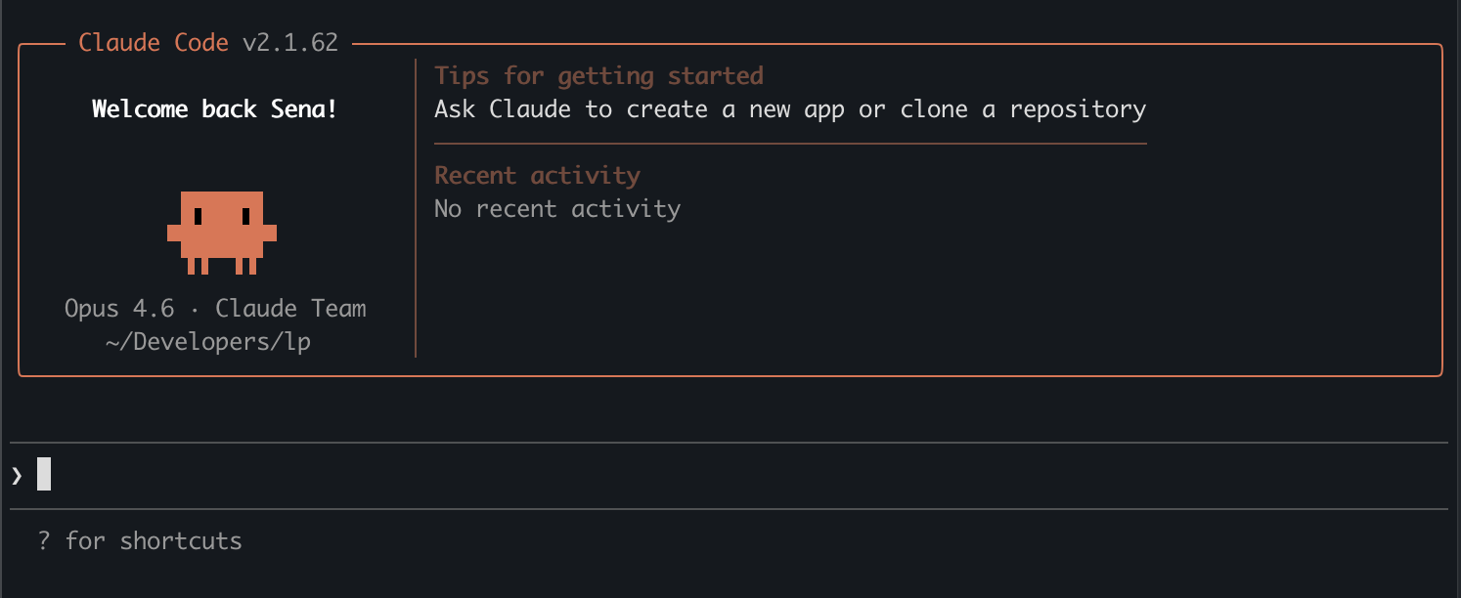Viewport: 1461px width, 598px height.
Task: Click the Claude Team account label
Action: (290, 308)
